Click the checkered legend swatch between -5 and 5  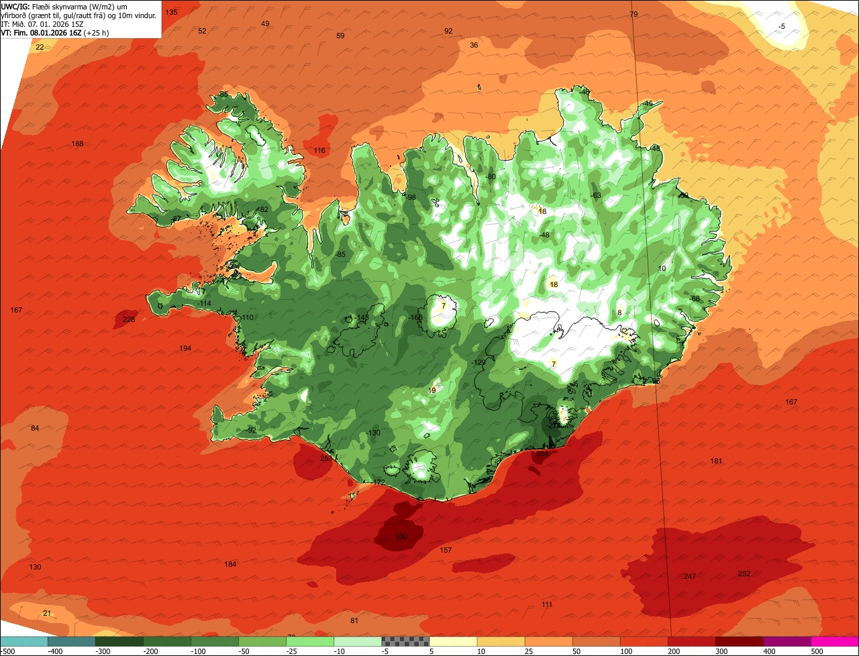tap(405, 641)
